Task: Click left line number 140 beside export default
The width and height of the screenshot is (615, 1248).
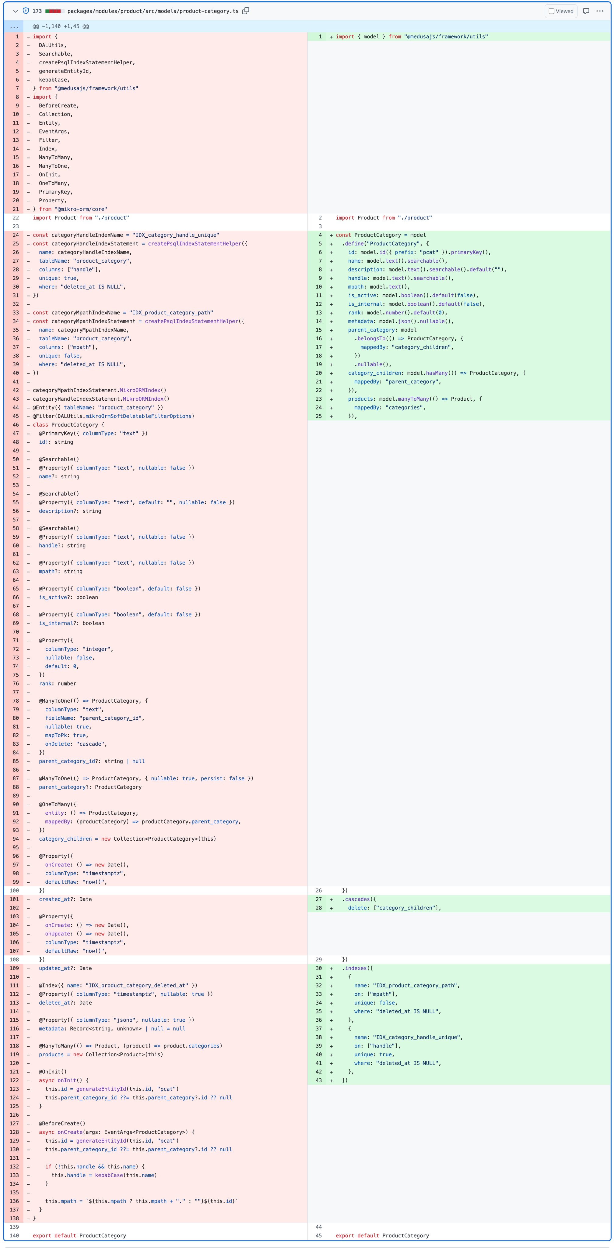Action: coord(14,1236)
